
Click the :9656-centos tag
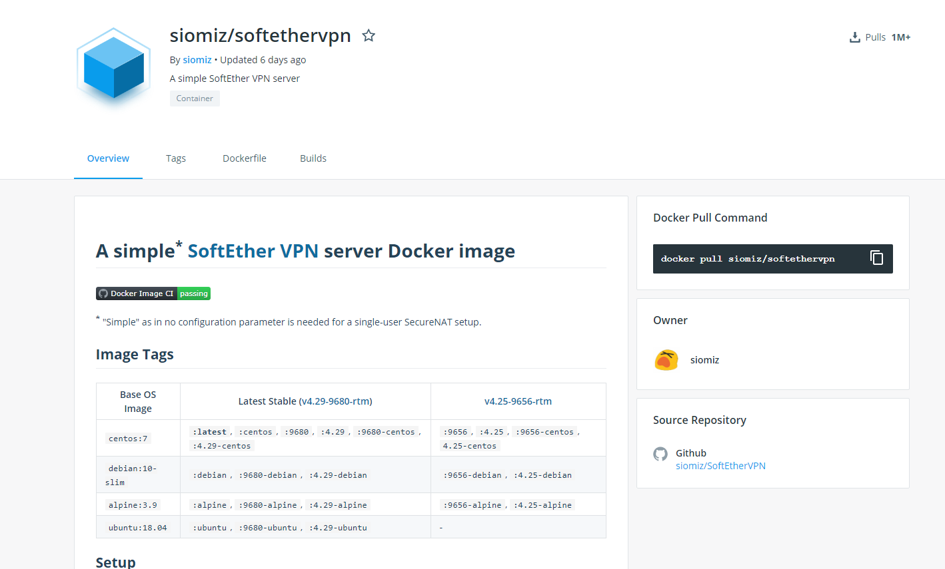544,432
